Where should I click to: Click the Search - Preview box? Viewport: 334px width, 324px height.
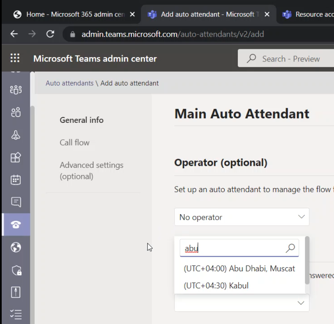286,58
